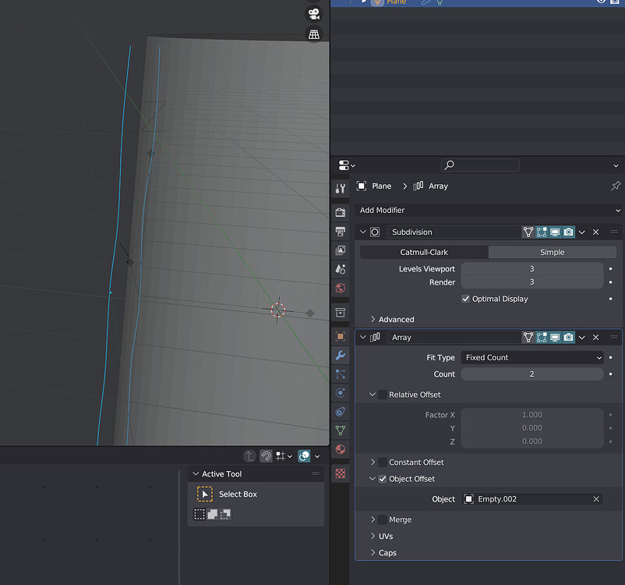This screenshot has height=585, width=625.
Task: Open the Texture properties tab
Action: tap(340, 473)
